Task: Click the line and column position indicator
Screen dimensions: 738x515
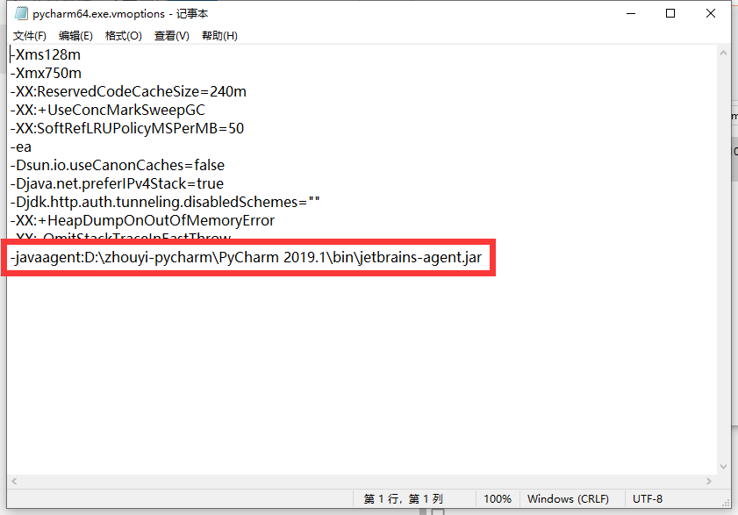Action: point(405,498)
